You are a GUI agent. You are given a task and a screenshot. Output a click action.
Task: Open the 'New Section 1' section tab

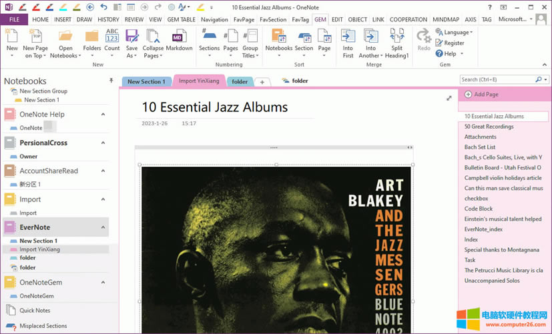coord(146,82)
